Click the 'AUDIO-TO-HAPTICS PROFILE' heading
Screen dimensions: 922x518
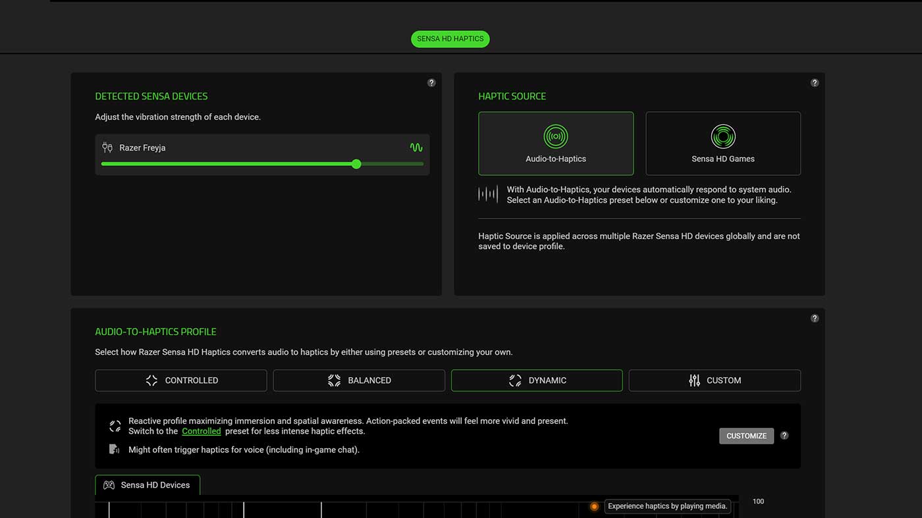point(155,332)
